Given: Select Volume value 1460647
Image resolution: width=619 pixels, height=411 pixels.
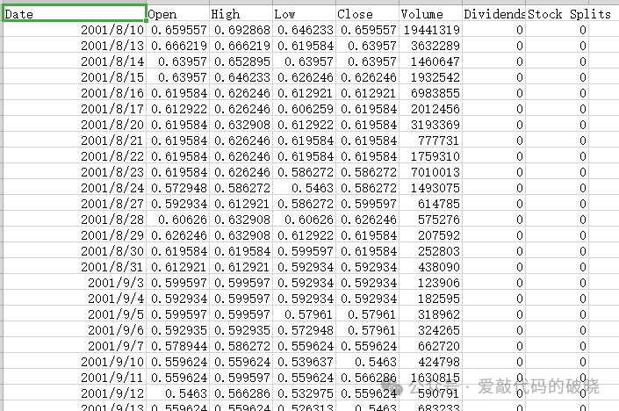Looking at the screenshot, I should pos(431,61).
